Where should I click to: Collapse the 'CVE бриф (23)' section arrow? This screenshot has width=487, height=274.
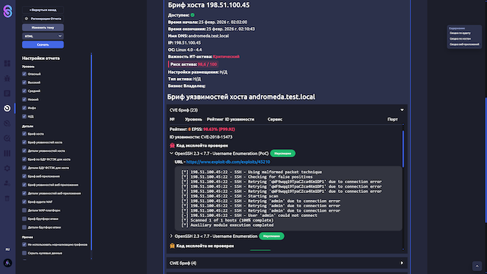click(x=402, y=110)
